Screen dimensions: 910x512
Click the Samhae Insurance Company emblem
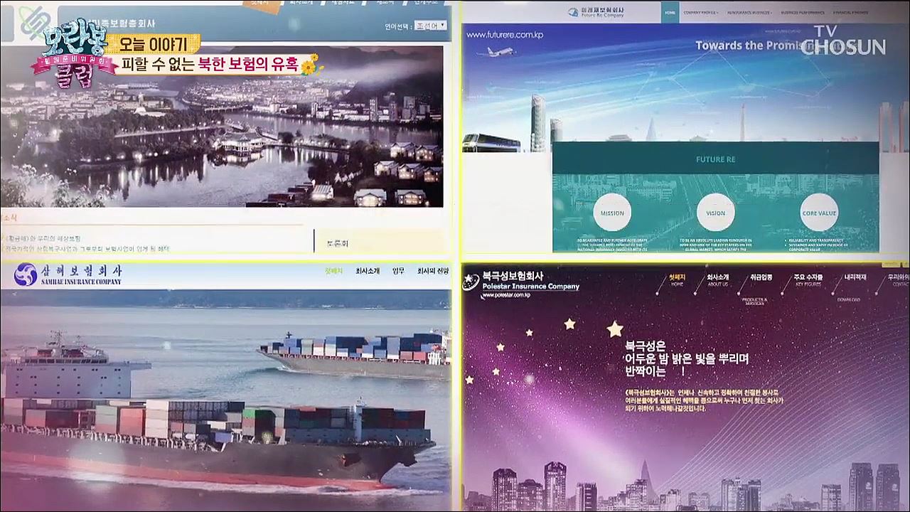(25, 274)
